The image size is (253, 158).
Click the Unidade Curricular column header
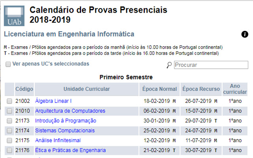[87, 89]
